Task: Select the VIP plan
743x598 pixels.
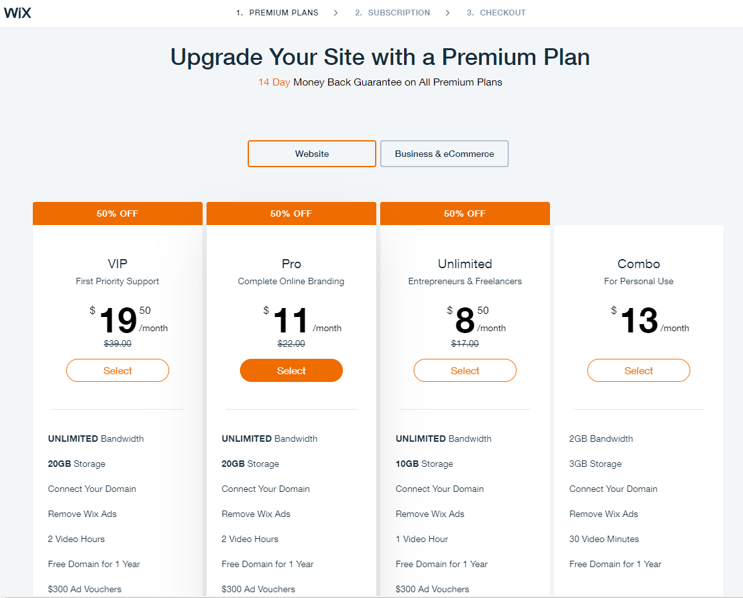Action: coord(118,370)
